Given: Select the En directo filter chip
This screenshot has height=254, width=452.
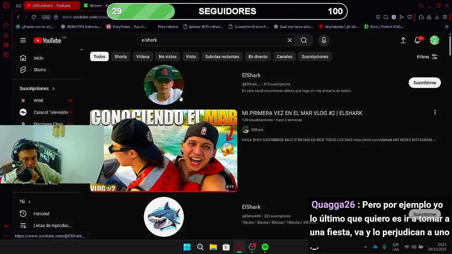Looking at the screenshot, I should (x=258, y=56).
